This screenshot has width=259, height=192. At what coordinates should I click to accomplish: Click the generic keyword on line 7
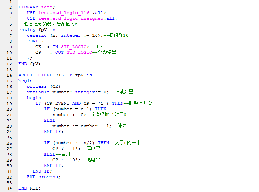[37, 35]
